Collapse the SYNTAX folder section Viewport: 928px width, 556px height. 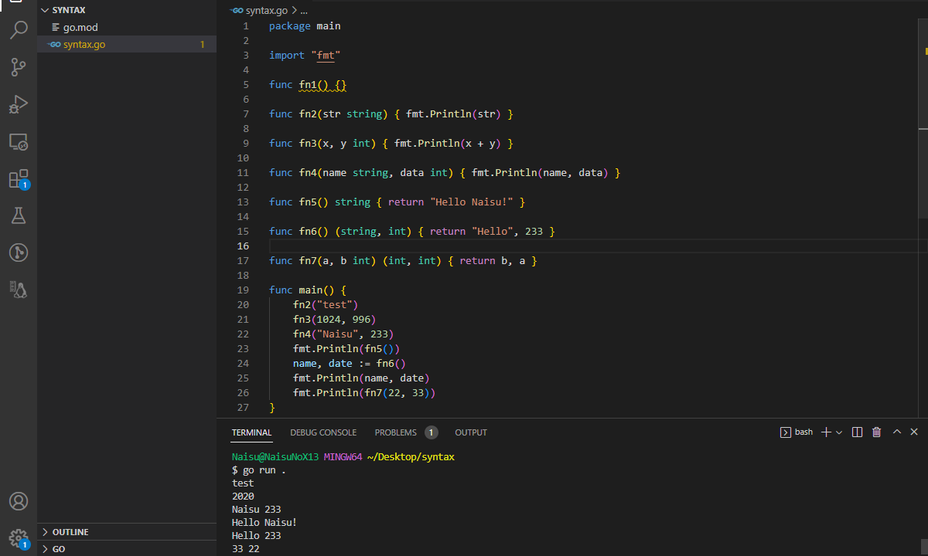pos(127,10)
